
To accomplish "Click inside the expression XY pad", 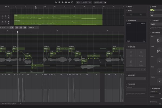I will [x=136, y=32].
